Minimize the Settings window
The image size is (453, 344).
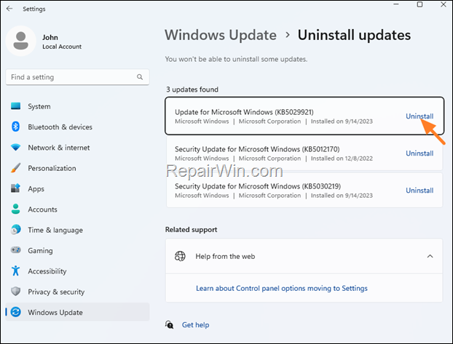coord(396,4)
